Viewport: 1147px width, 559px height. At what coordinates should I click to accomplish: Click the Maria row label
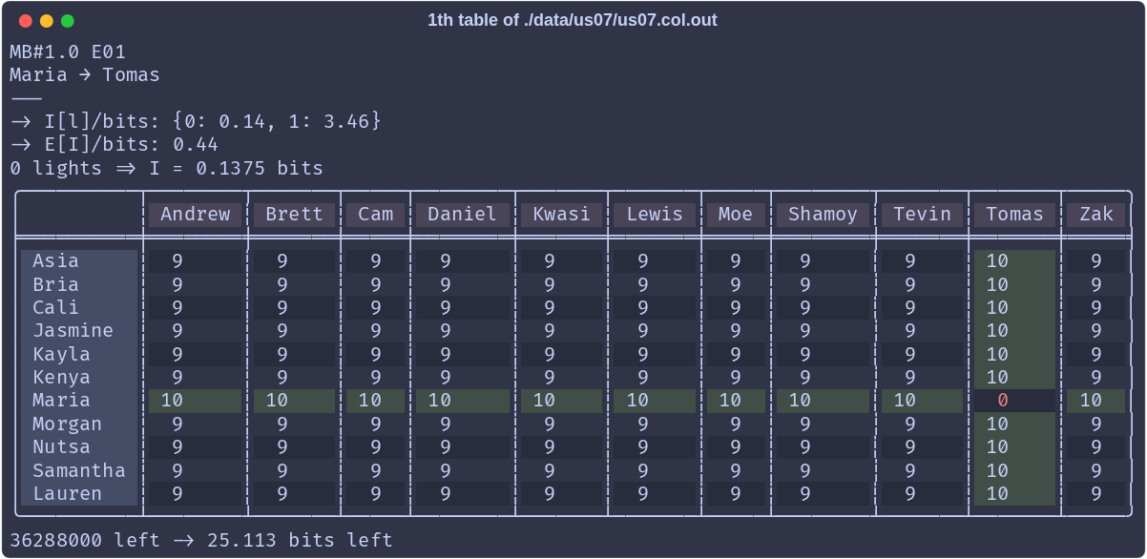tap(79, 401)
